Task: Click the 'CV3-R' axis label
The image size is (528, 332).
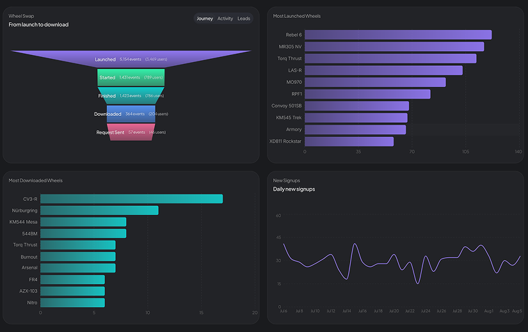Action: (x=30, y=199)
